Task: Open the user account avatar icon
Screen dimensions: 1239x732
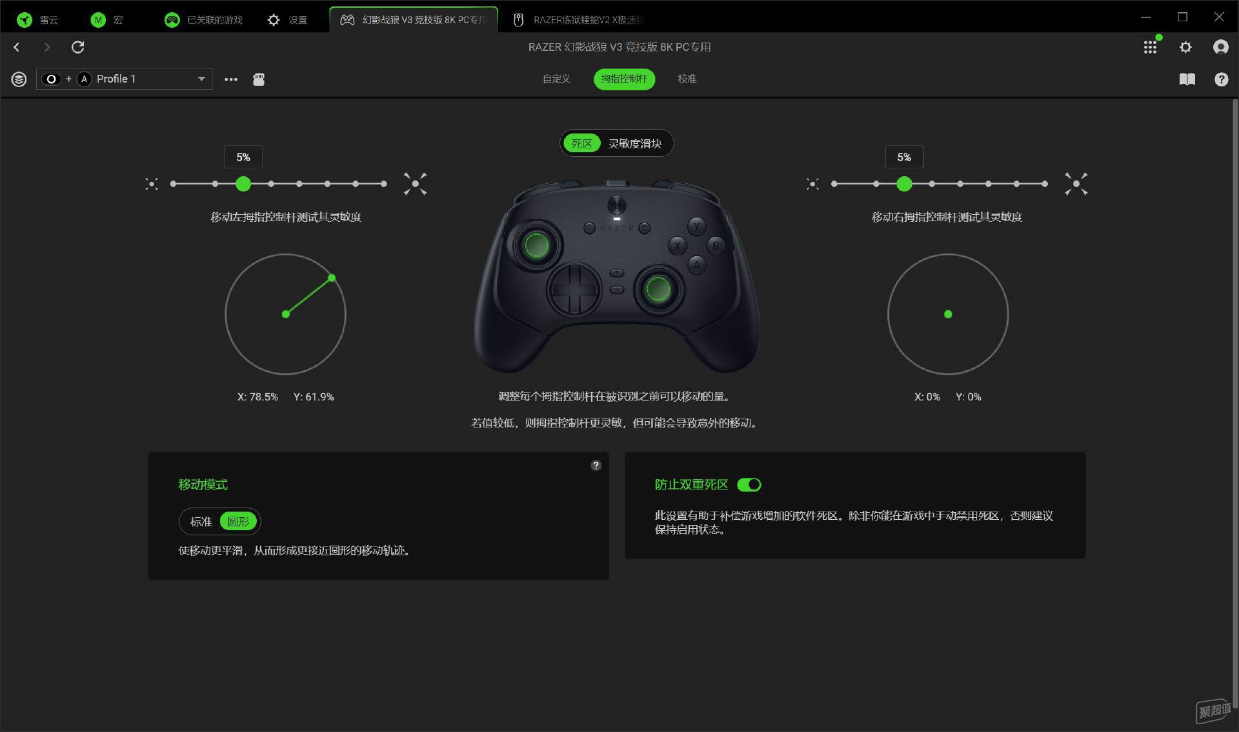Action: pos(1220,47)
